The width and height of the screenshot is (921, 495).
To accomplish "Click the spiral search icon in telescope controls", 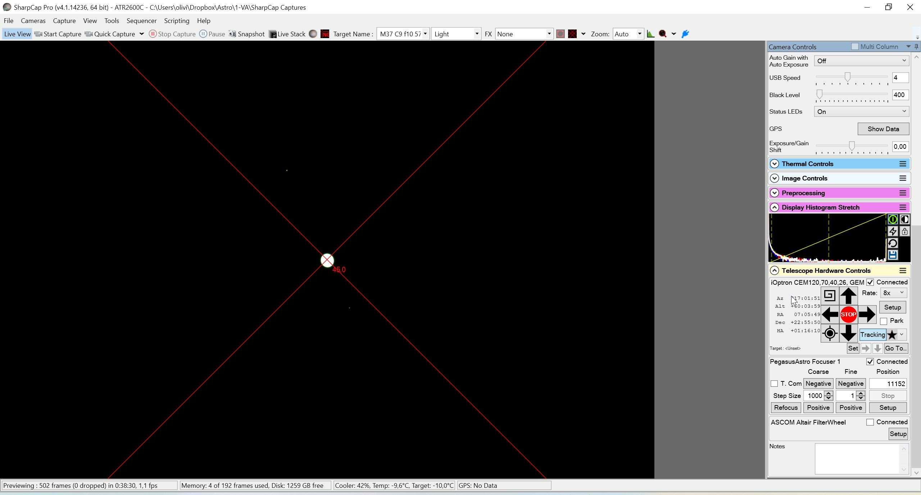I will click(x=830, y=296).
